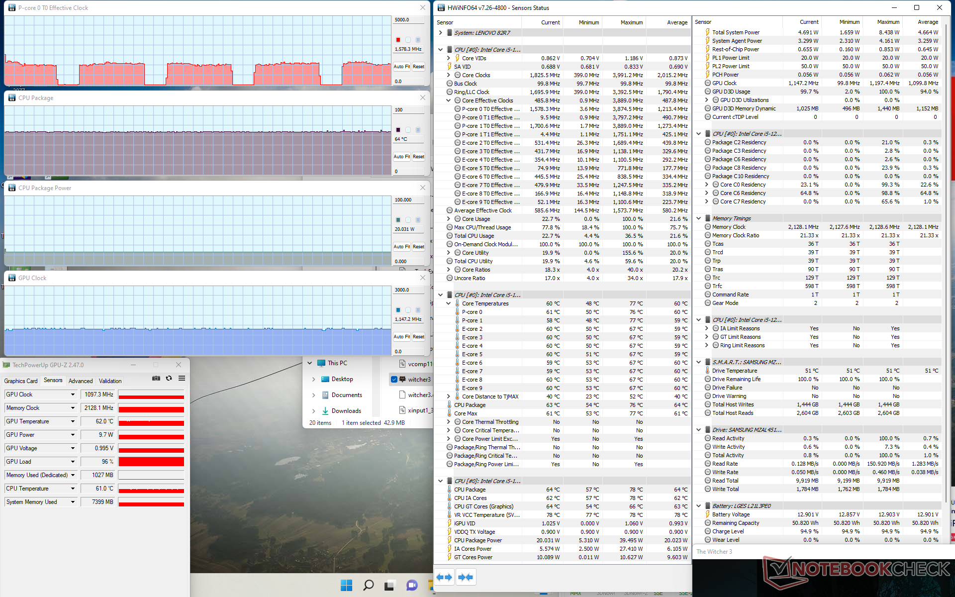The image size is (955, 597).
Task: Click the GPU-Z refresh icon
Action: tap(169, 379)
